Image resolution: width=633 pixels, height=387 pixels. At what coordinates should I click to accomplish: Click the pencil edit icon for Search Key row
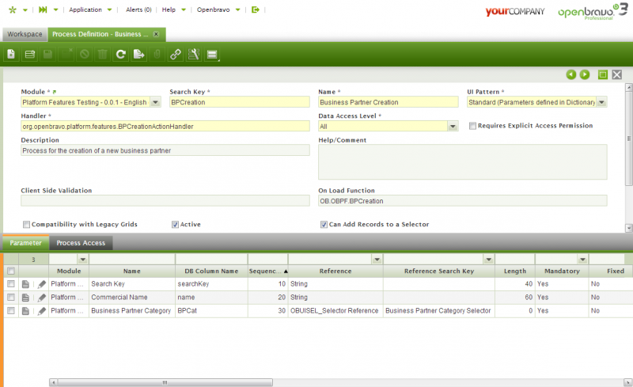42,283
